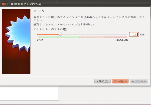Click the light orange middle zone of scale
Screen dimensions: 151x105
coord(92,37)
